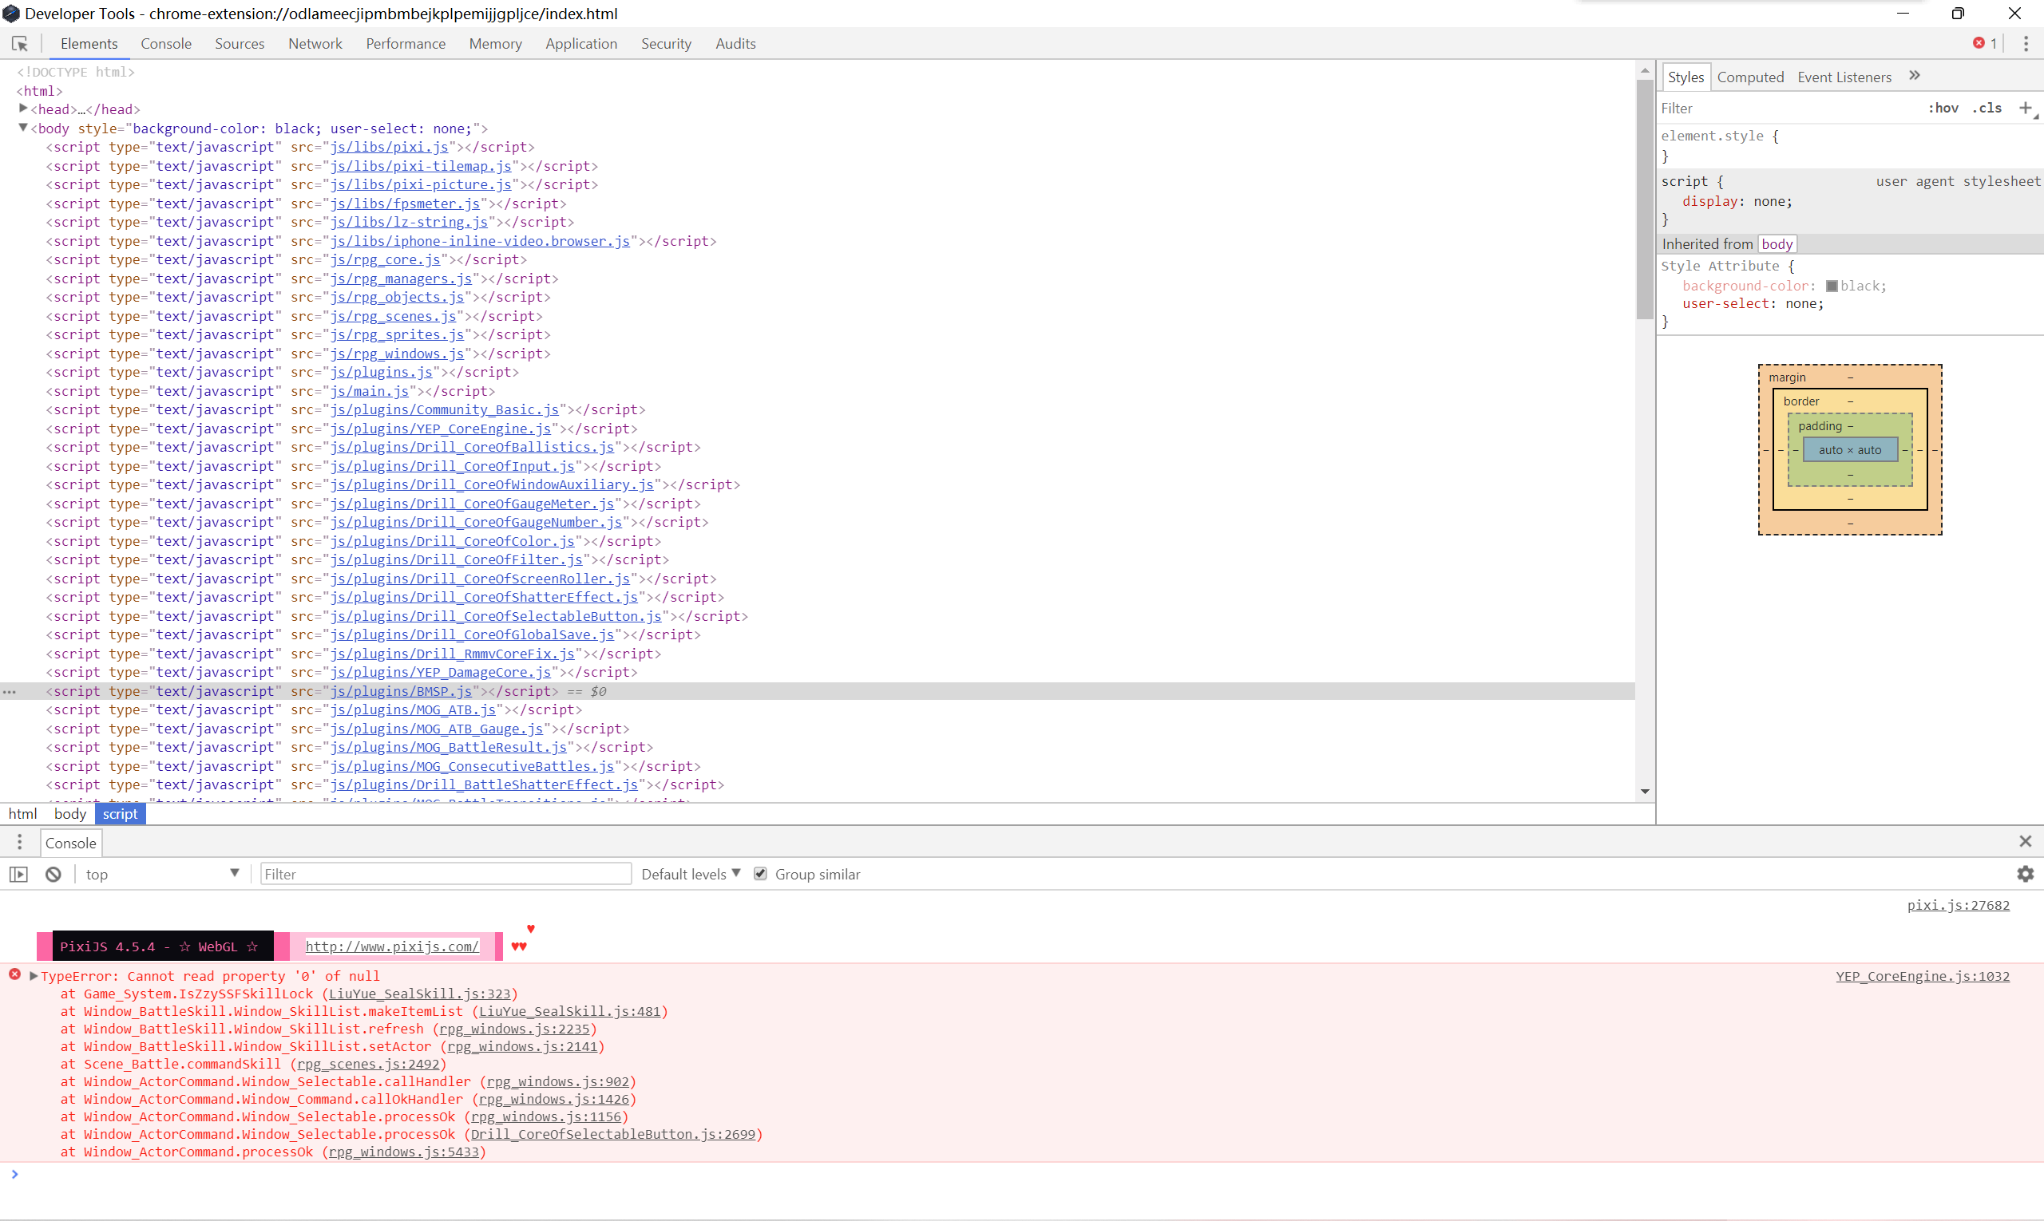Select body in the breadcrumb bar
The image size is (2044, 1221).
click(70, 814)
